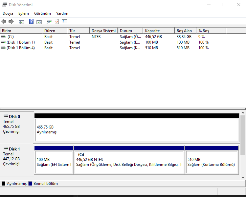
Task: Click the 510 MB capacity cell
Action: click(151, 48)
